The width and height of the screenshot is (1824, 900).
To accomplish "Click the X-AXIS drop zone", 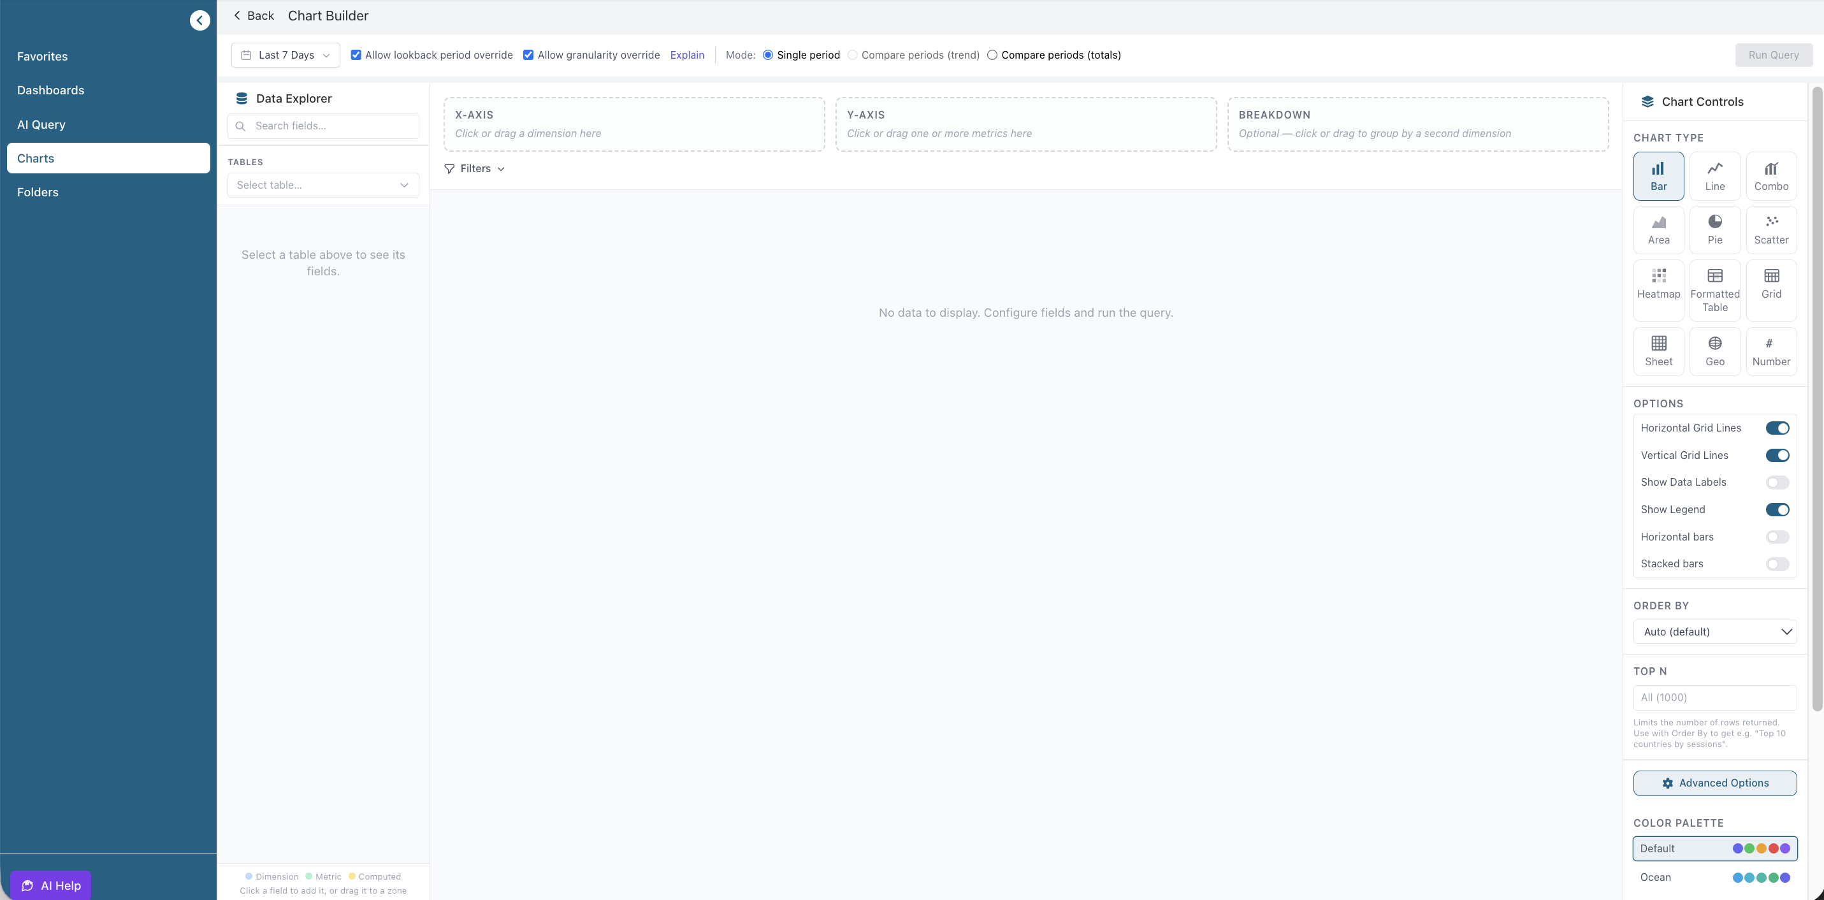I will (x=633, y=124).
